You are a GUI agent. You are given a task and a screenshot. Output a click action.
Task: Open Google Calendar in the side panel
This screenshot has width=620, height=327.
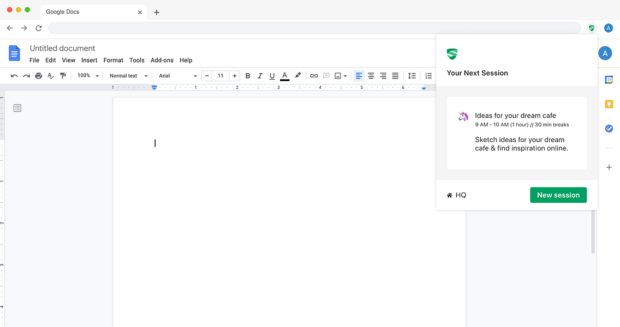(609, 80)
